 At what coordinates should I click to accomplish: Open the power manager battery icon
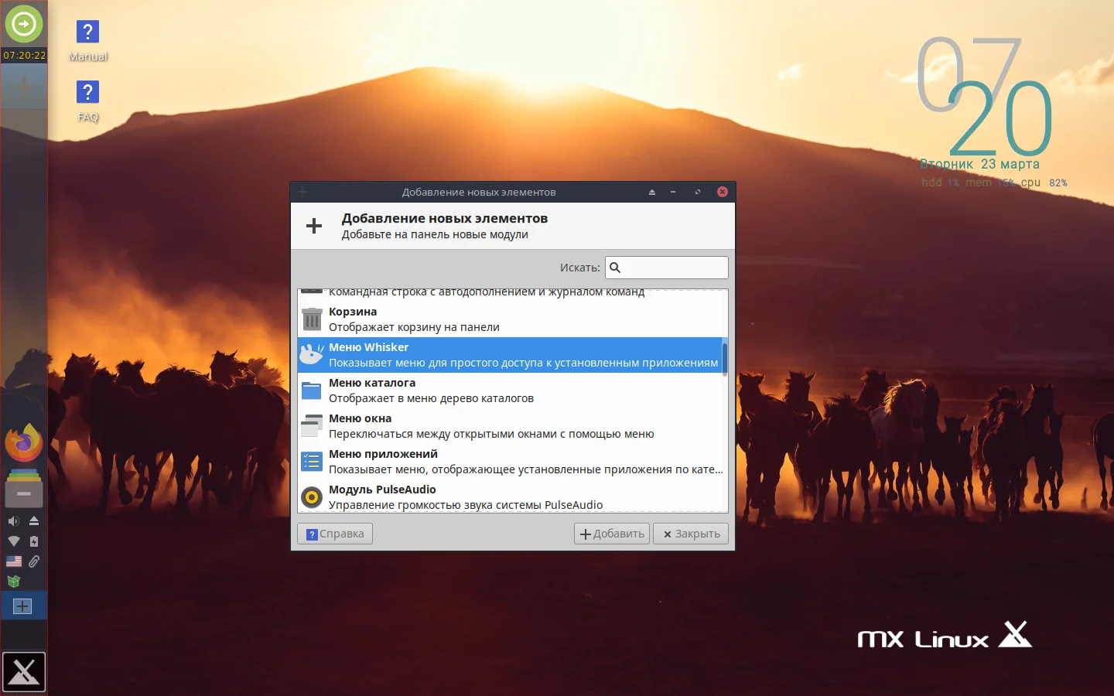[34, 541]
